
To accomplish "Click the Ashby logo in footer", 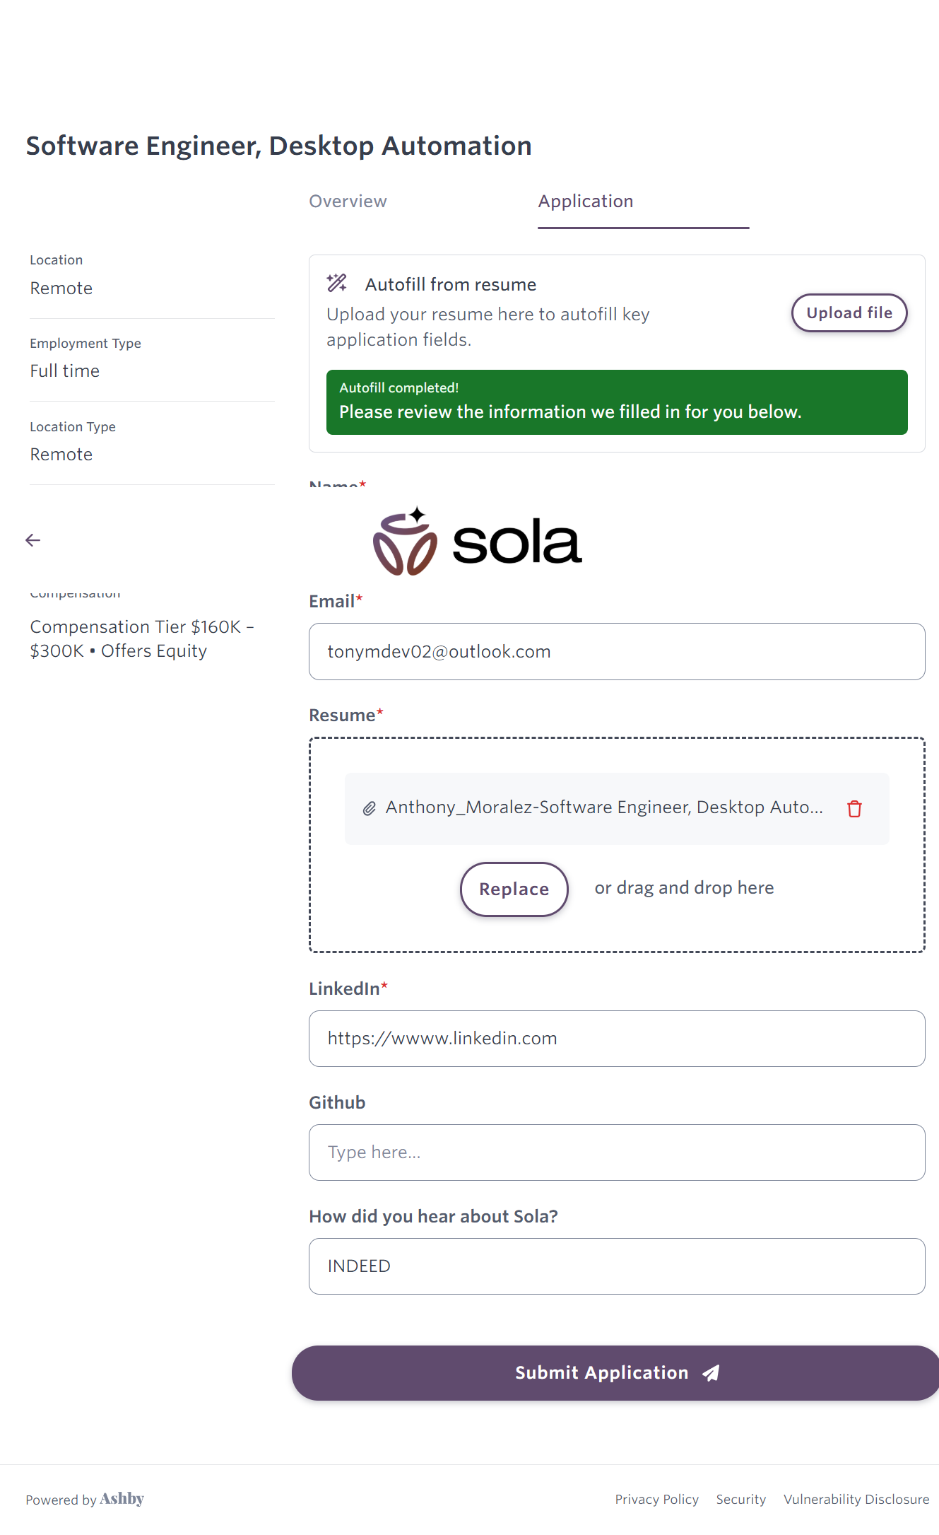I will (x=122, y=1499).
